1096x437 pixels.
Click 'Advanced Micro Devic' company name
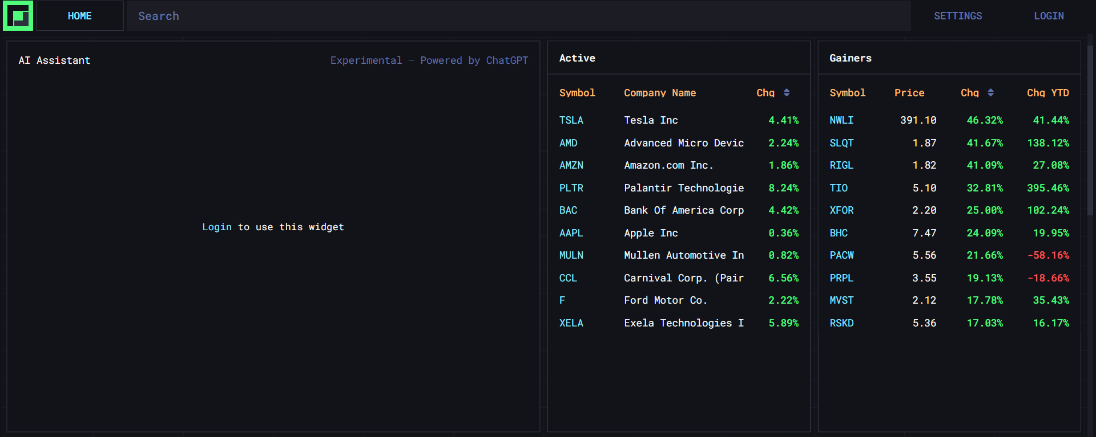(684, 143)
